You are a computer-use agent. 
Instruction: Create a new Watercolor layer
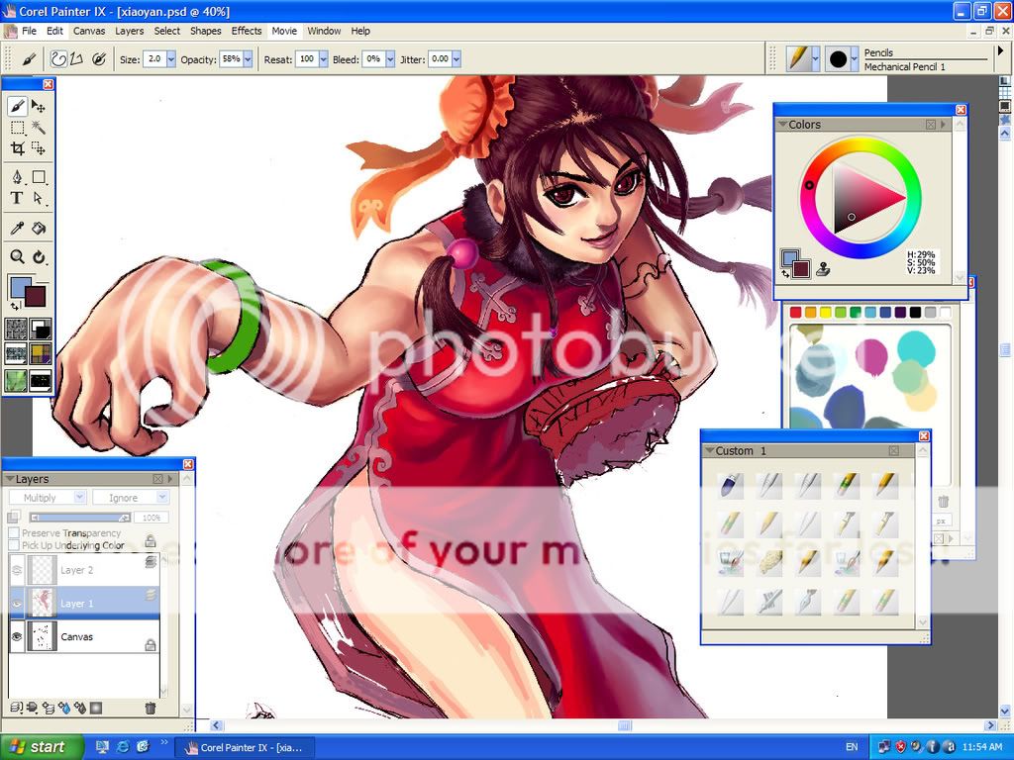(x=64, y=708)
